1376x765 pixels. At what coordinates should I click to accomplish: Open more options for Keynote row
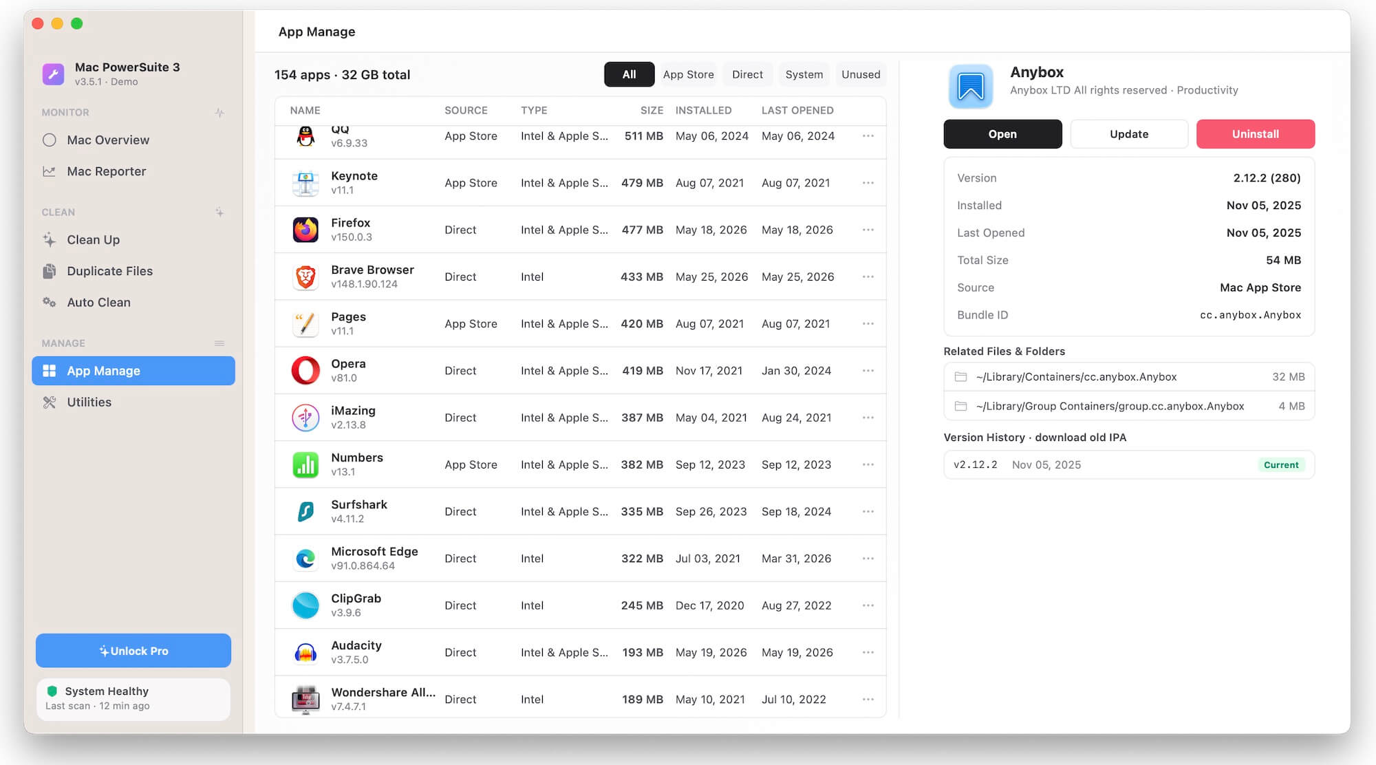(x=868, y=183)
